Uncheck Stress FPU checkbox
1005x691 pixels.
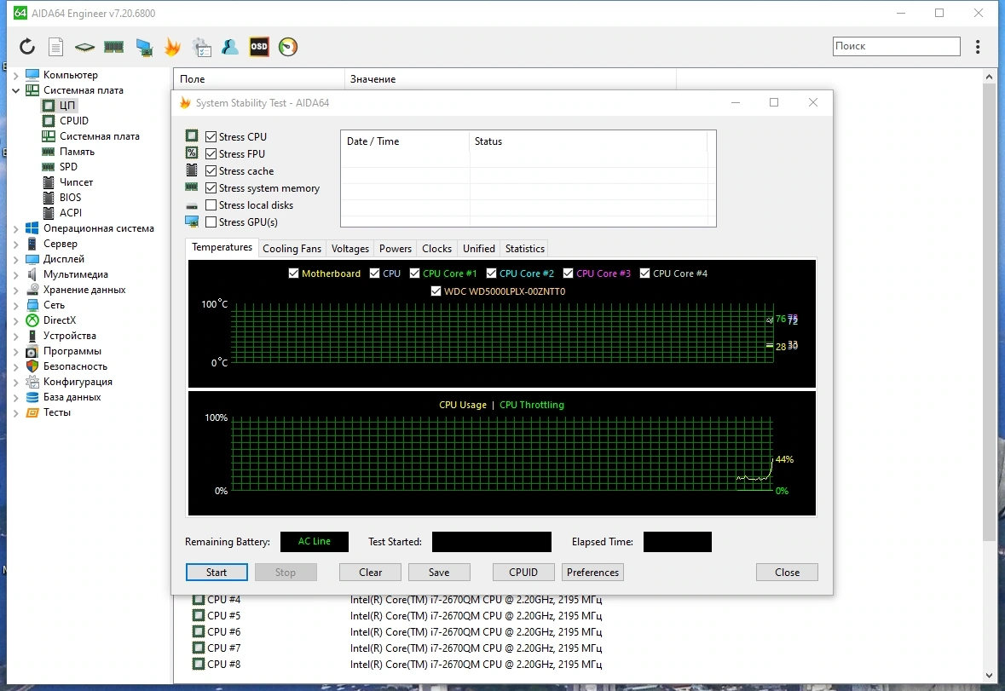point(211,153)
